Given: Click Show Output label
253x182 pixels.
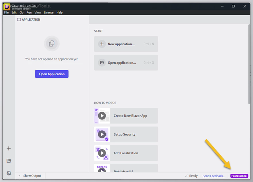Looking at the screenshot, I should tap(32, 176).
